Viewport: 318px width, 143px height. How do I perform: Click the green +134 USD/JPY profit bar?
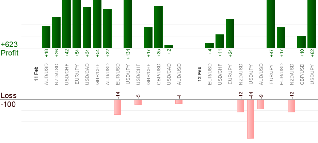pos(128,24)
